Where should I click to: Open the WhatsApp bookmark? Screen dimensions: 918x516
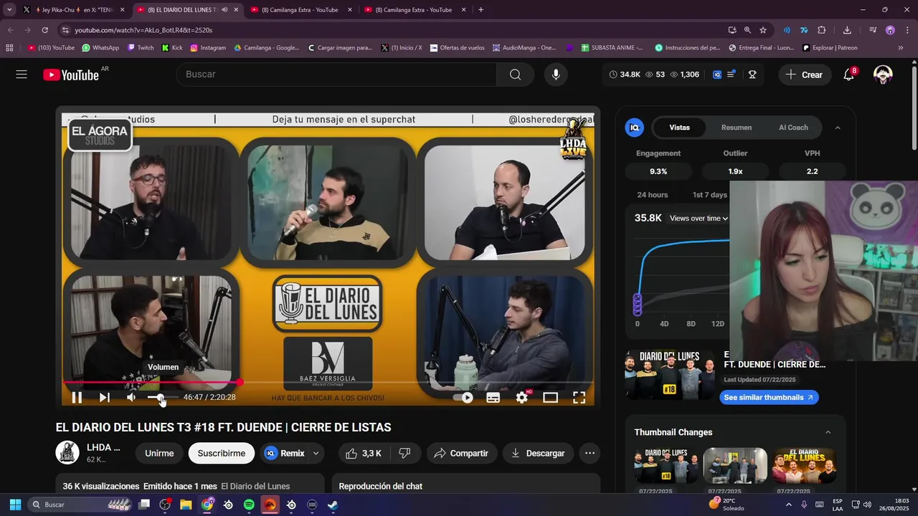(100, 48)
